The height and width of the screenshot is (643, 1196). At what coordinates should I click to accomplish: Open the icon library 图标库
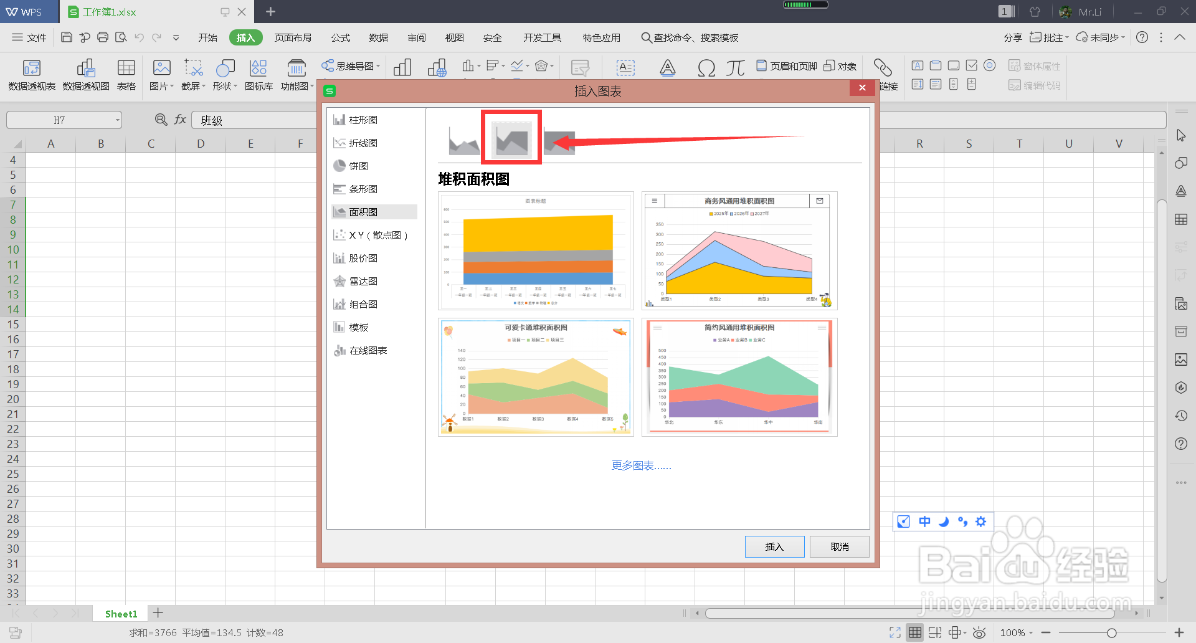pyautogui.click(x=259, y=67)
